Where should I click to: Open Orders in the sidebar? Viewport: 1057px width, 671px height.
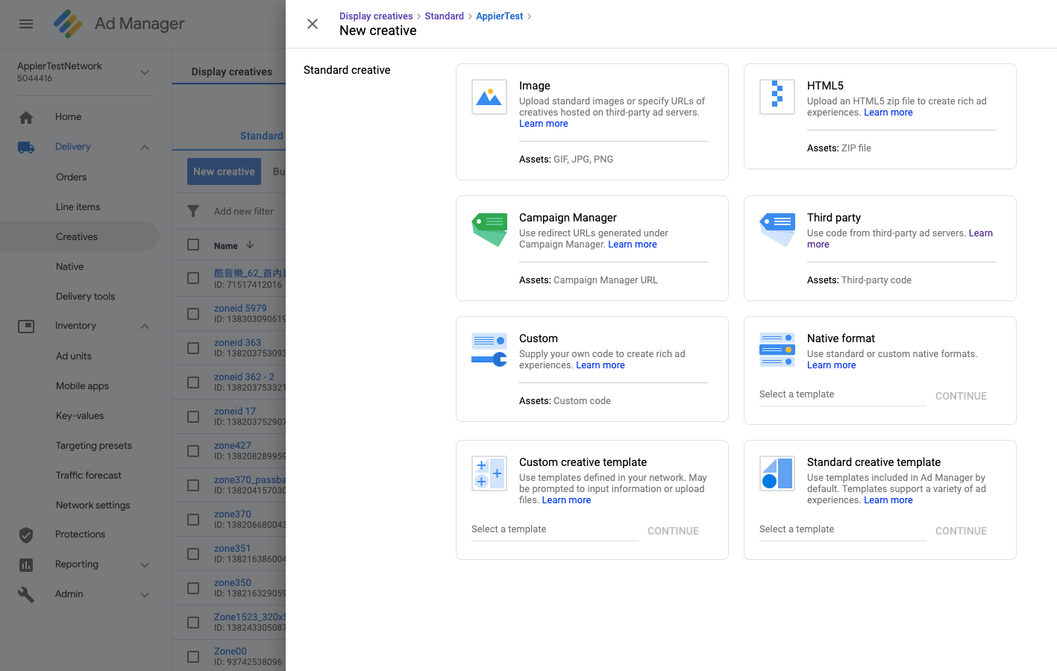(x=71, y=177)
